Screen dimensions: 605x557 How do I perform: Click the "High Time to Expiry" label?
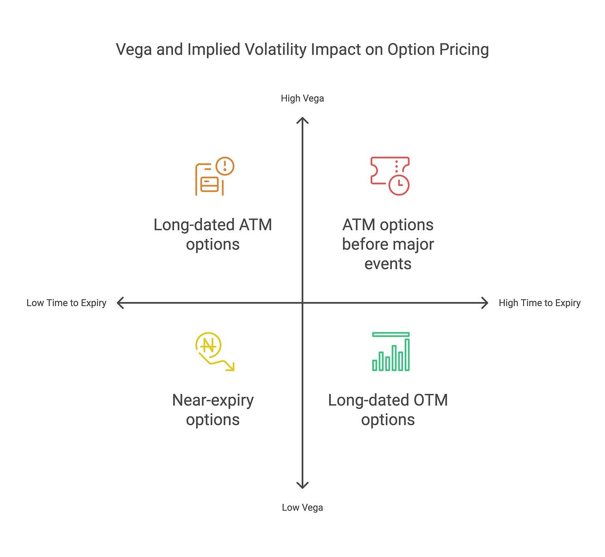coord(539,303)
